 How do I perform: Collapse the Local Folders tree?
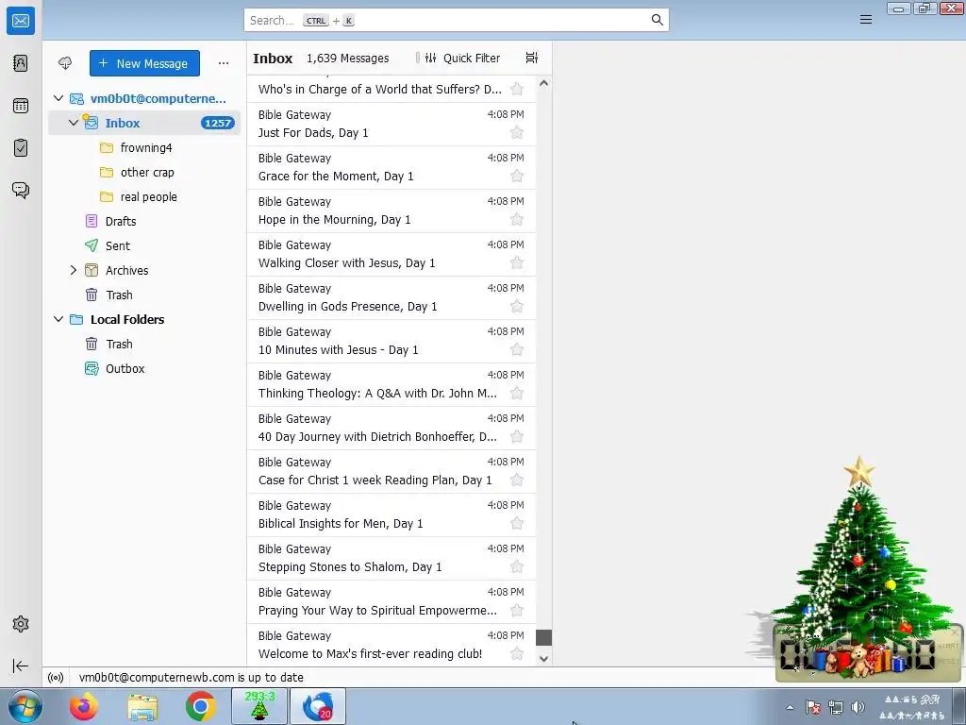(58, 319)
